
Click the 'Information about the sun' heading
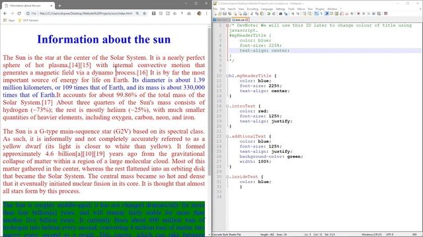point(104,39)
